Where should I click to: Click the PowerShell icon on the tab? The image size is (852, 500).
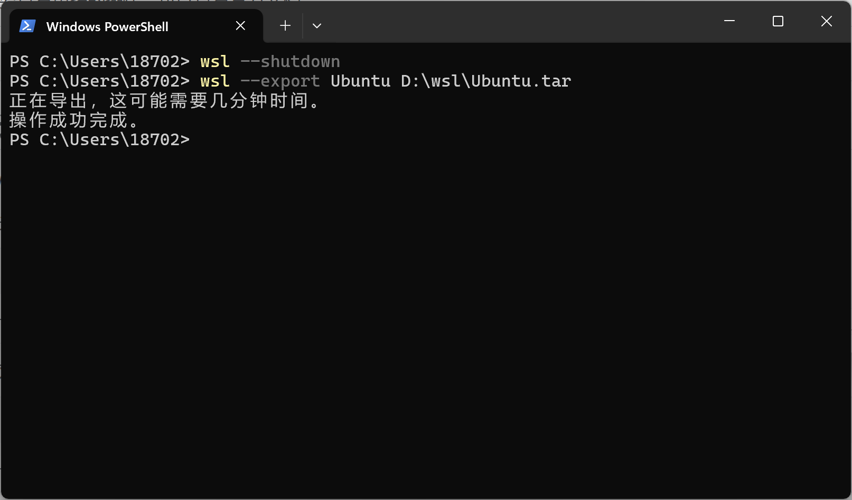[27, 26]
